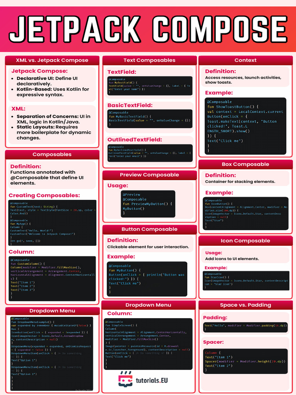Select the 'Button Composable' section header
The height and width of the screenshot is (395, 296).
tap(150, 229)
